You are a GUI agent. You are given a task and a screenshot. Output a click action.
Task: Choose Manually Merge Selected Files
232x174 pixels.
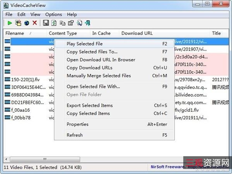pos(99,76)
